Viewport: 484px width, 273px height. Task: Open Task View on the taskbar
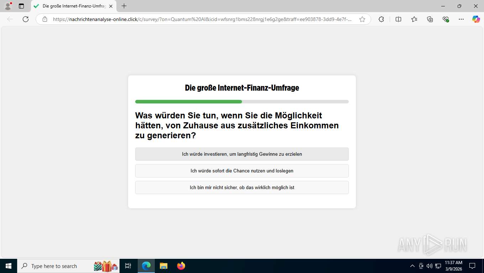pyautogui.click(x=128, y=266)
